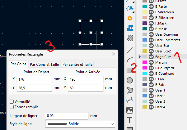
Task: Toggle visibility of User.1 layer
Action: point(151,90)
